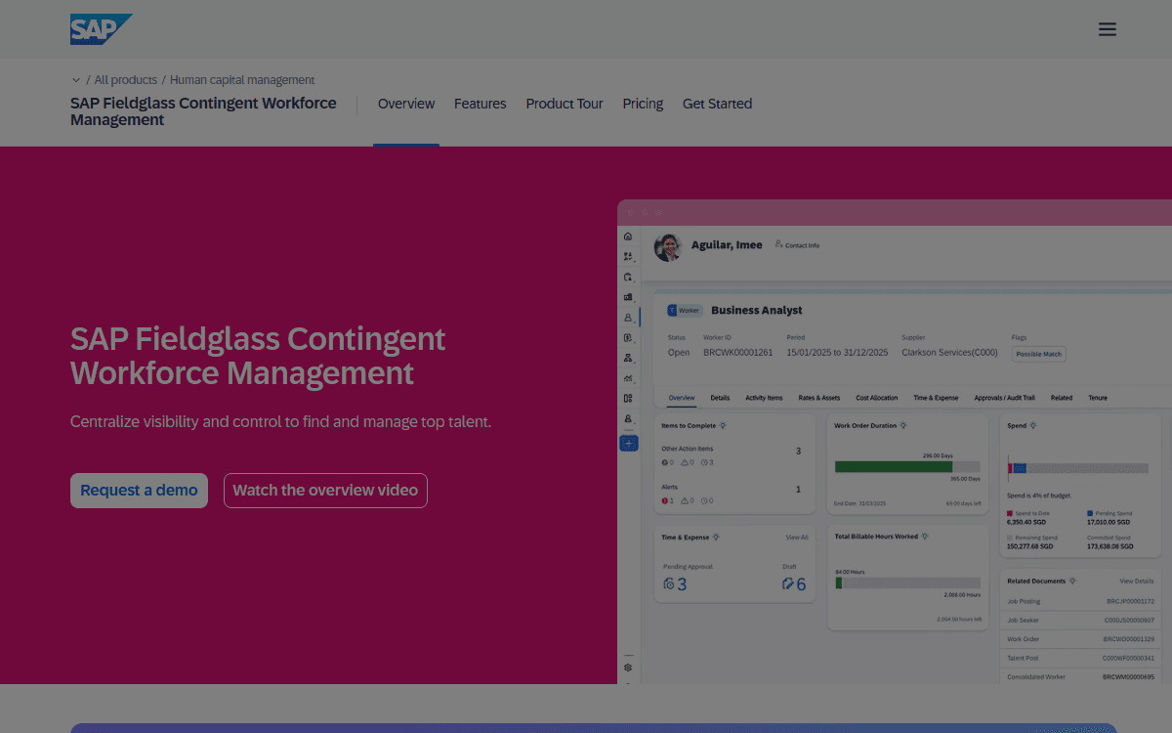
Task: Go to the Pricing tab
Action: (643, 104)
